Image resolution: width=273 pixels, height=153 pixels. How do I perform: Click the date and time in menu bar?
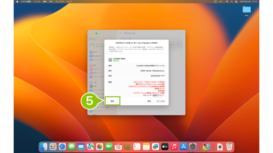[x=248, y=2]
